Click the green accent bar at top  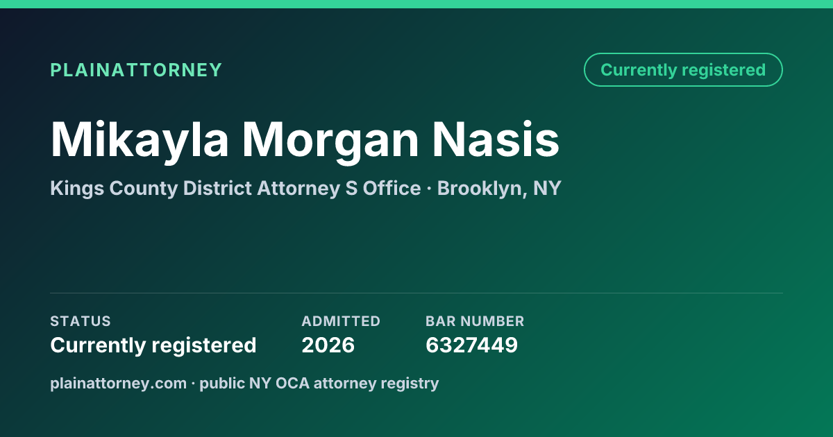(416, 4)
